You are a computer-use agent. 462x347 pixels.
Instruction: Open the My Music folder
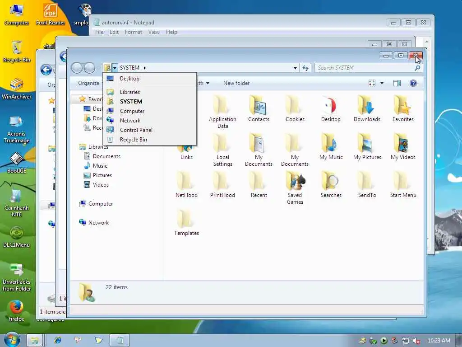(x=331, y=147)
